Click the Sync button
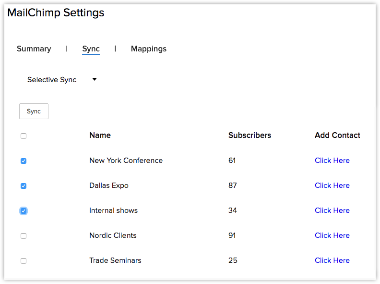 (x=34, y=111)
